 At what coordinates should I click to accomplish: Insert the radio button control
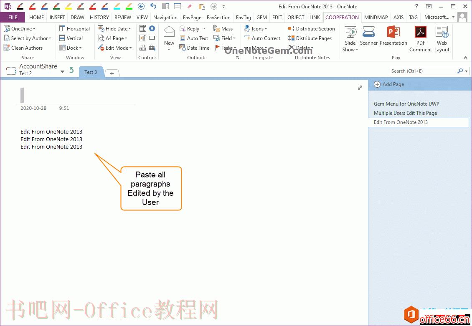pyautogui.click(x=152, y=28)
